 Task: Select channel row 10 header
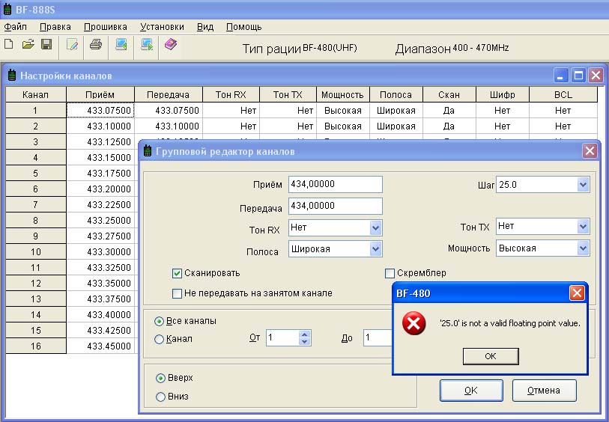tap(36, 251)
